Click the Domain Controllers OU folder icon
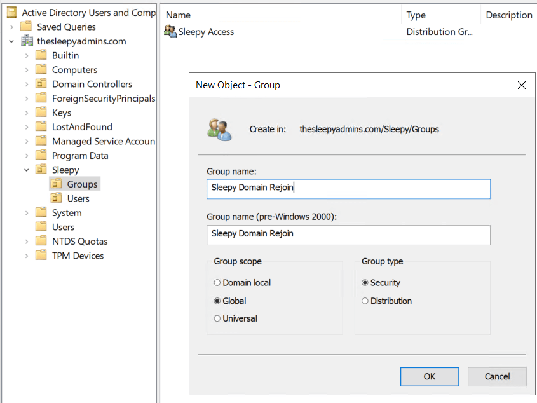Screen dimensions: 537x403 tap(41, 84)
